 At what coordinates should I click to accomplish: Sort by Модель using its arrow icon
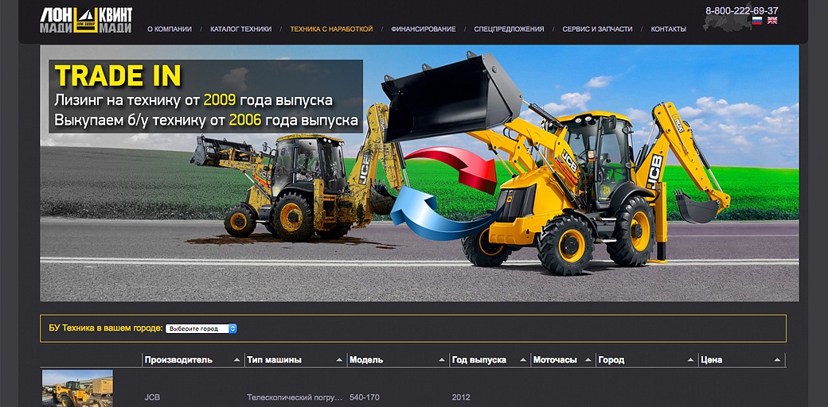pyautogui.click(x=442, y=360)
